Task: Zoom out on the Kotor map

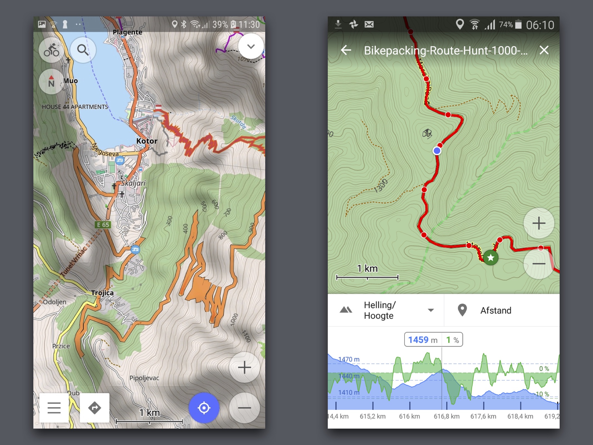Action: [x=244, y=408]
